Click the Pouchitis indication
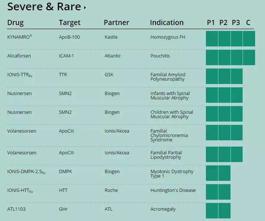 click(x=160, y=56)
